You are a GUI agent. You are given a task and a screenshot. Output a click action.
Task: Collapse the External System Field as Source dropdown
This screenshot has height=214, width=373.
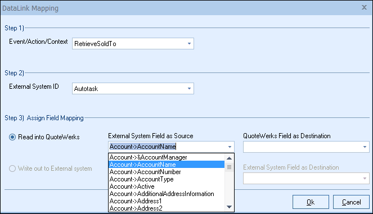tap(230, 147)
